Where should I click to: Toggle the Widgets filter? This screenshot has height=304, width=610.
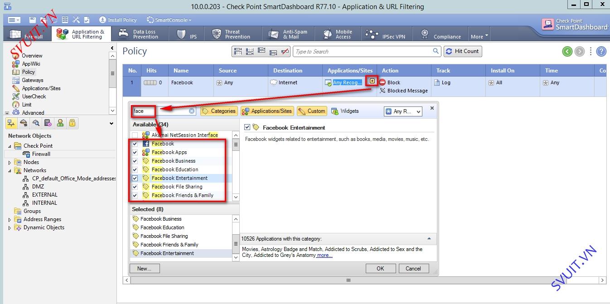(345, 111)
